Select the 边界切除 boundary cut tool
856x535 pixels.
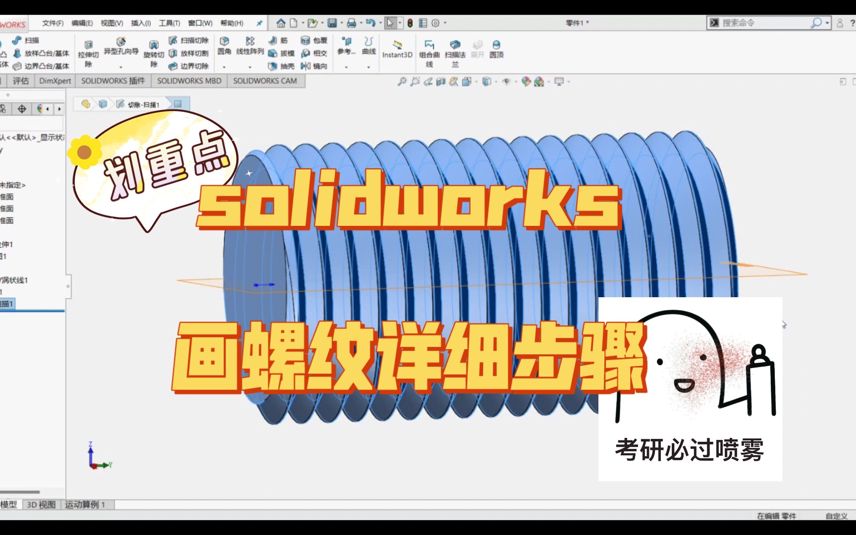click(189, 66)
